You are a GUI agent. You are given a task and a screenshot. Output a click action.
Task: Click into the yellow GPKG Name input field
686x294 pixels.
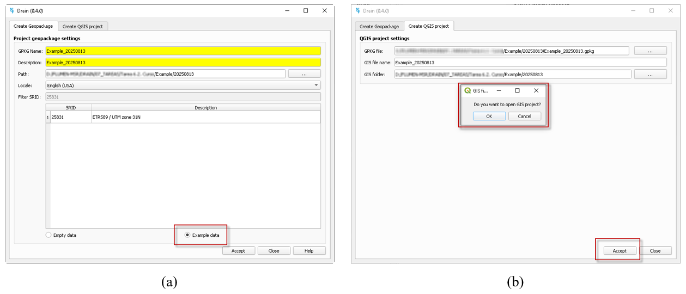click(x=183, y=51)
